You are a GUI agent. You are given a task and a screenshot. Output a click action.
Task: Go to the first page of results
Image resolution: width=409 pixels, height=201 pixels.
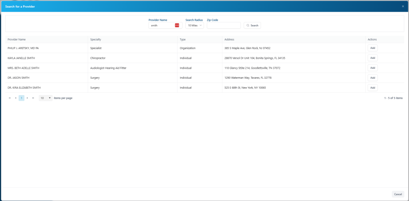point(10,98)
